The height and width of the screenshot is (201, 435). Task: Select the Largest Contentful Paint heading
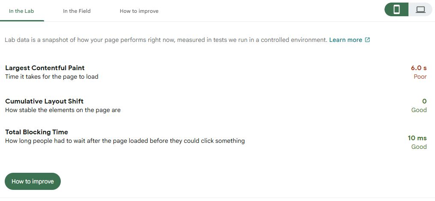point(45,68)
